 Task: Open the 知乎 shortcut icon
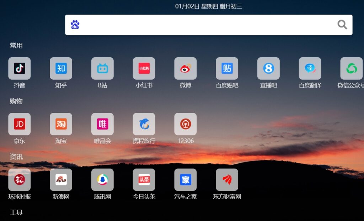[x=61, y=68]
